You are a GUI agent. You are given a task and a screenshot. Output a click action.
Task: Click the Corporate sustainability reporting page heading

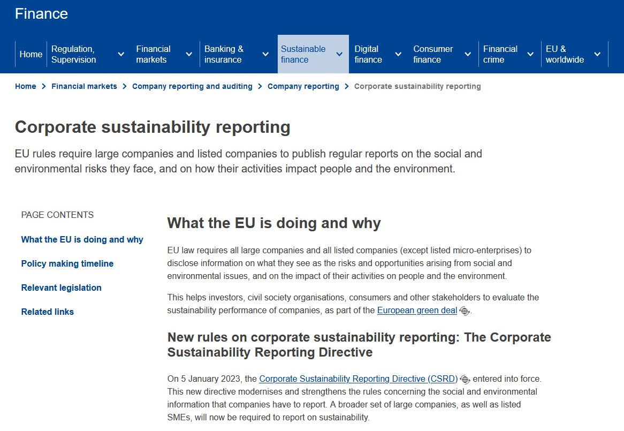pos(153,127)
